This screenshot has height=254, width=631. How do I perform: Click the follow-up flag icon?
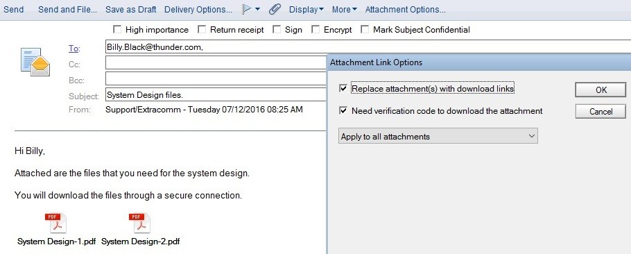(247, 9)
